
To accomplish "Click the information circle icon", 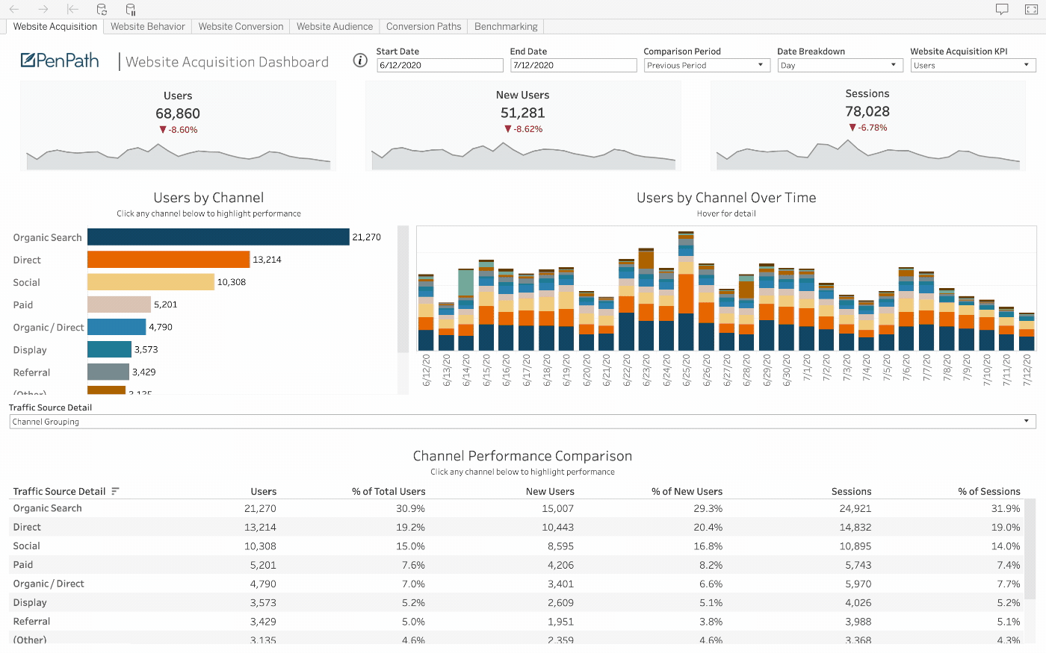I will [360, 60].
